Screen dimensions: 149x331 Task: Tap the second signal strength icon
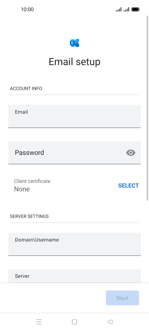[x=126, y=9]
